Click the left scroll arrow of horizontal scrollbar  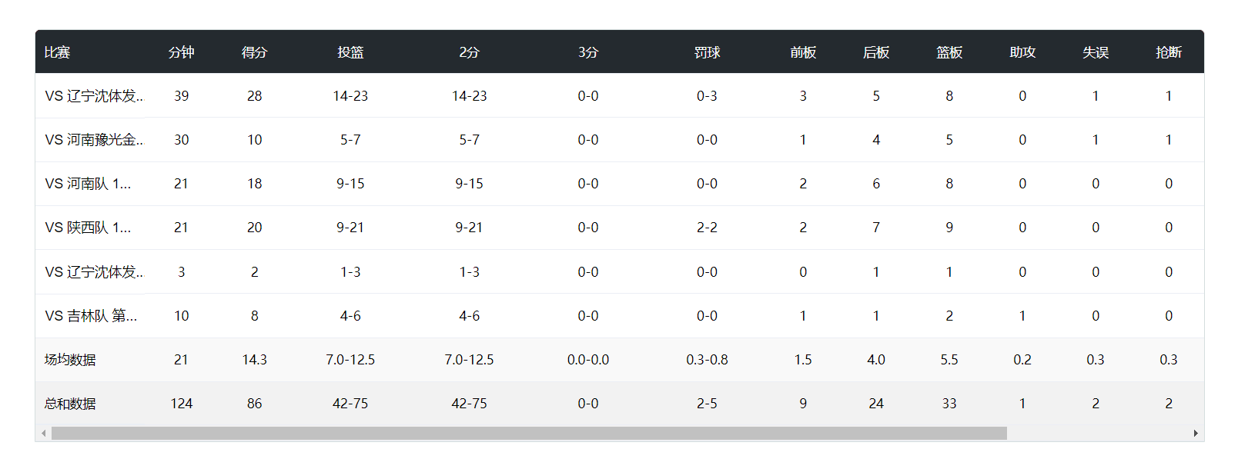pyautogui.click(x=43, y=434)
